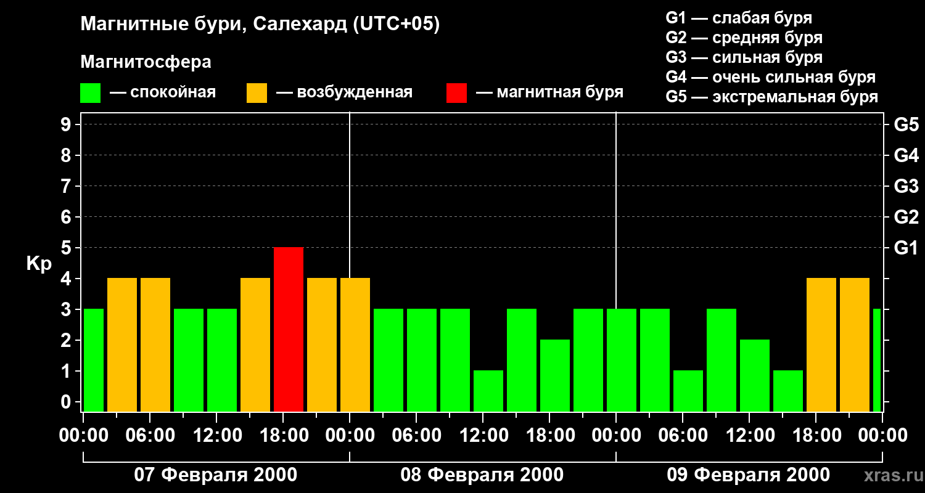This screenshot has height=493, width=925.
Task: Click the red 'магнитная буря' legend swatch
Action: pyautogui.click(x=457, y=93)
